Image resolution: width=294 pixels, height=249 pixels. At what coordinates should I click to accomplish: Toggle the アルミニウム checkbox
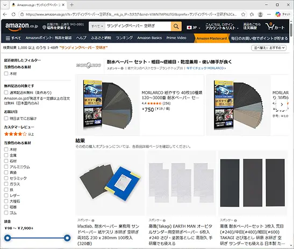click(x=6, y=167)
